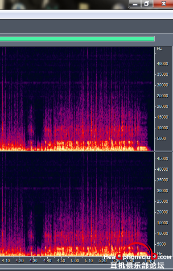The height and width of the screenshot is (271, 173).
Task: Click 40000 on the upper channel frequency scale
Action: 162,64
